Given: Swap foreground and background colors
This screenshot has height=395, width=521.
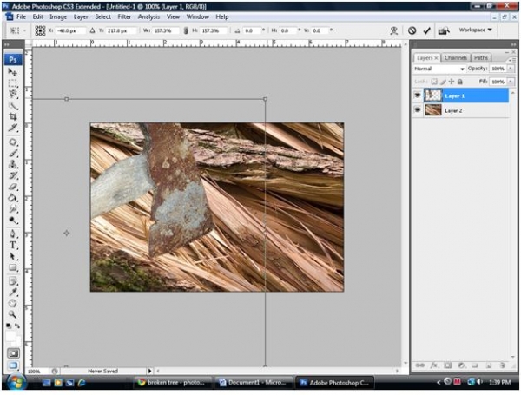Looking at the screenshot, I should (x=17, y=326).
